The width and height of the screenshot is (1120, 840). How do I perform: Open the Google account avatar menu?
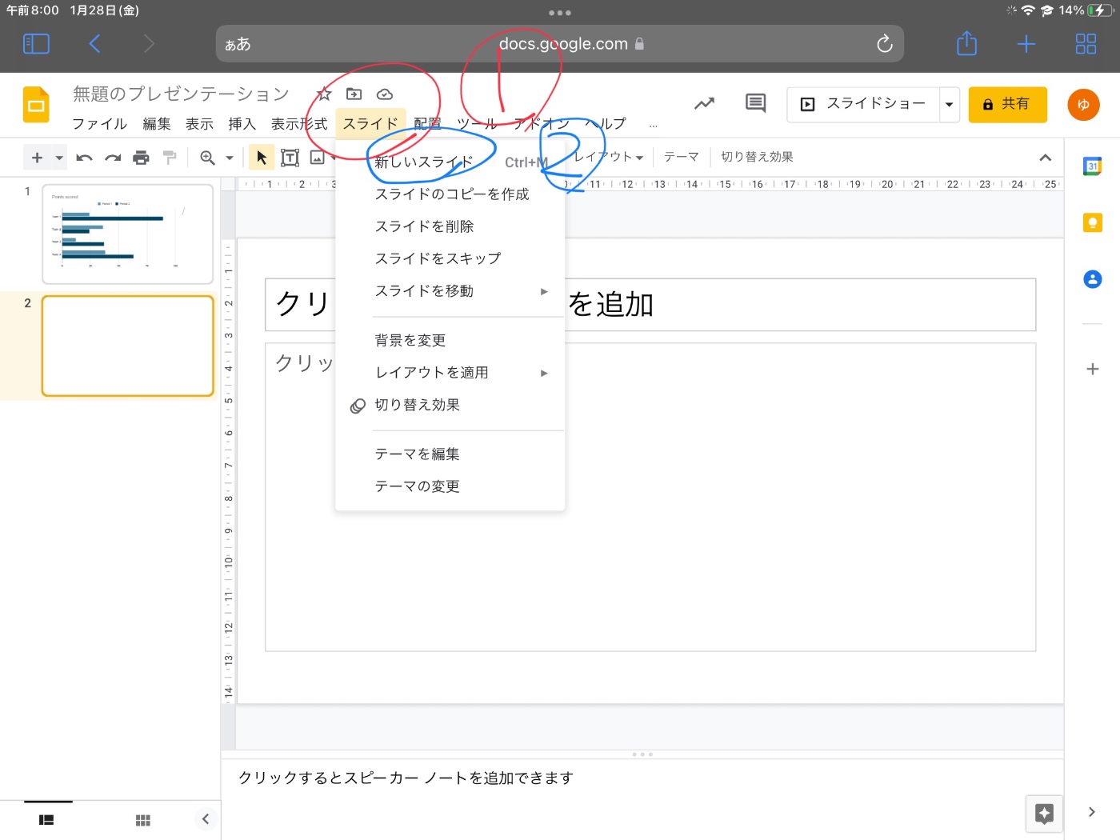[1083, 104]
